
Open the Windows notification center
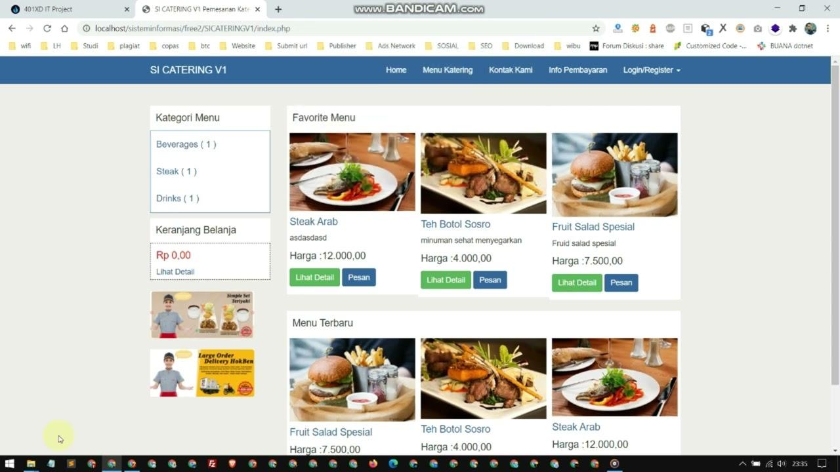pos(822,463)
